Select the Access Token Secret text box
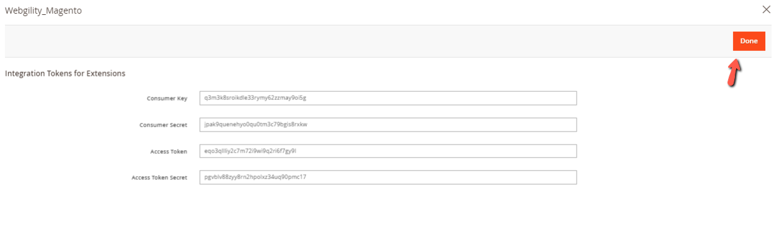The width and height of the screenshot is (784, 247). pos(388,177)
